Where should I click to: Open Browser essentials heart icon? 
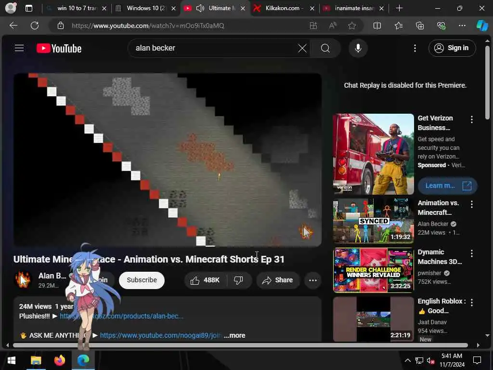[x=441, y=26]
